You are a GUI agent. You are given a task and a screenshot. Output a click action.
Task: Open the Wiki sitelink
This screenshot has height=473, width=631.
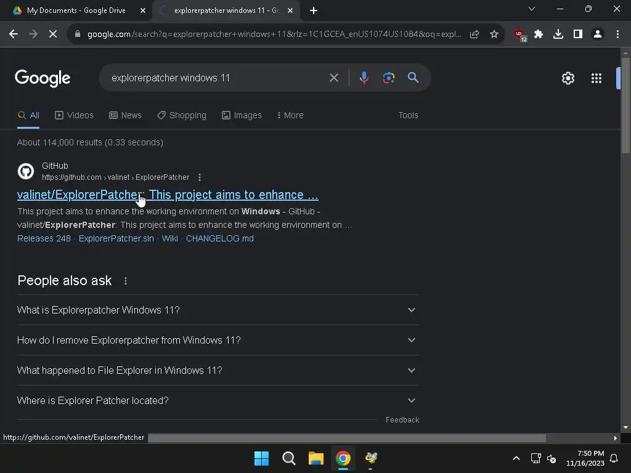click(170, 238)
